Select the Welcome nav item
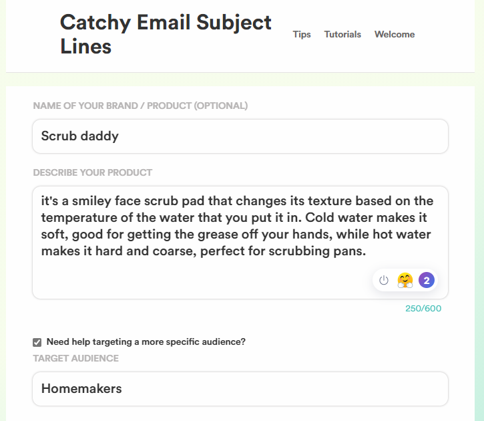The image size is (484, 421). point(395,34)
